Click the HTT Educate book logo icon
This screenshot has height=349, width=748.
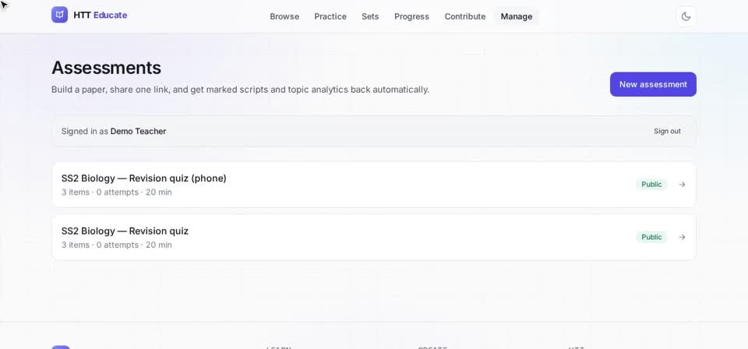[60, 15]
